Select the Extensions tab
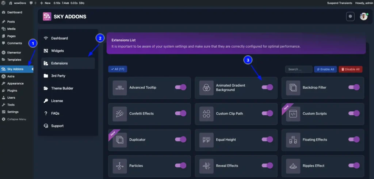 coord(68,63)
